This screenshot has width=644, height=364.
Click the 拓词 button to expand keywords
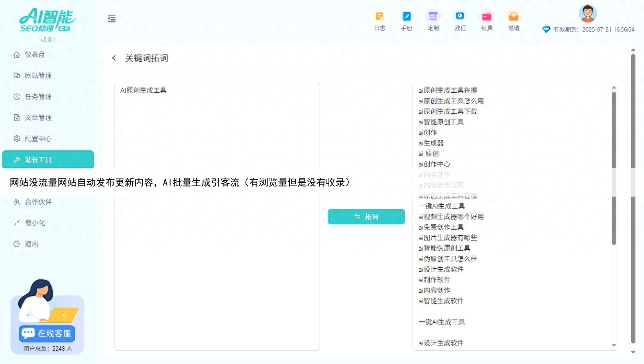[x=366, y=216]
